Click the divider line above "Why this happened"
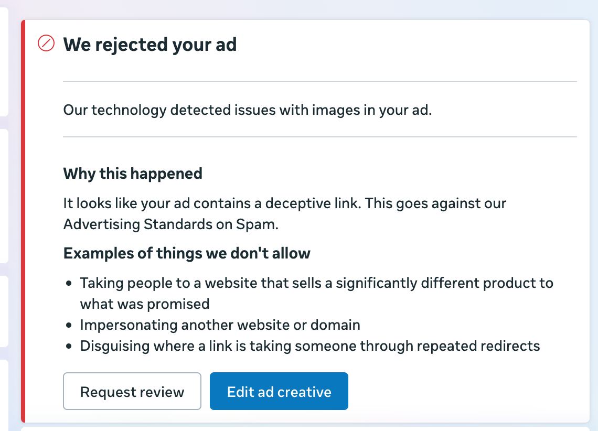Screen dimensions: 598x431 click(x=319, y=137)
